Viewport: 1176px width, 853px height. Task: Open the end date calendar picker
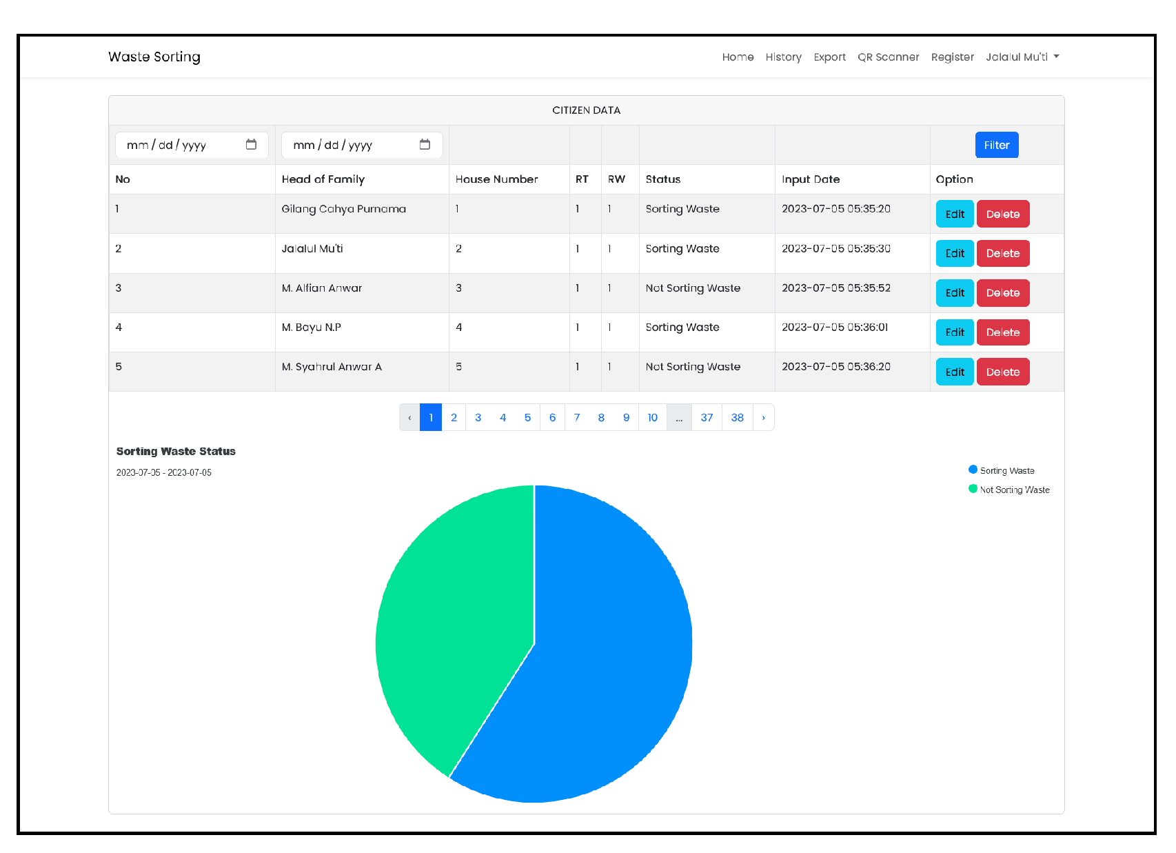tap(425, 145)
